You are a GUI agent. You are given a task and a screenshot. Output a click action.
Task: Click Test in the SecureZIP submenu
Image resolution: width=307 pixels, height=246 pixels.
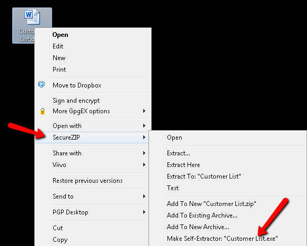point(173,188)
